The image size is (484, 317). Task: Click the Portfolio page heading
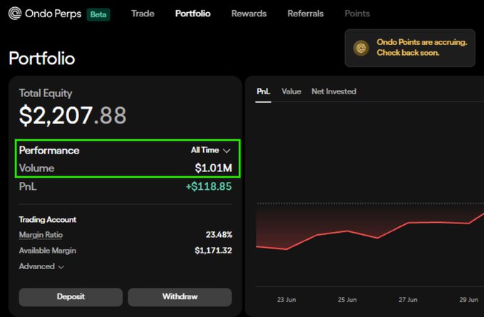[42, 59]
